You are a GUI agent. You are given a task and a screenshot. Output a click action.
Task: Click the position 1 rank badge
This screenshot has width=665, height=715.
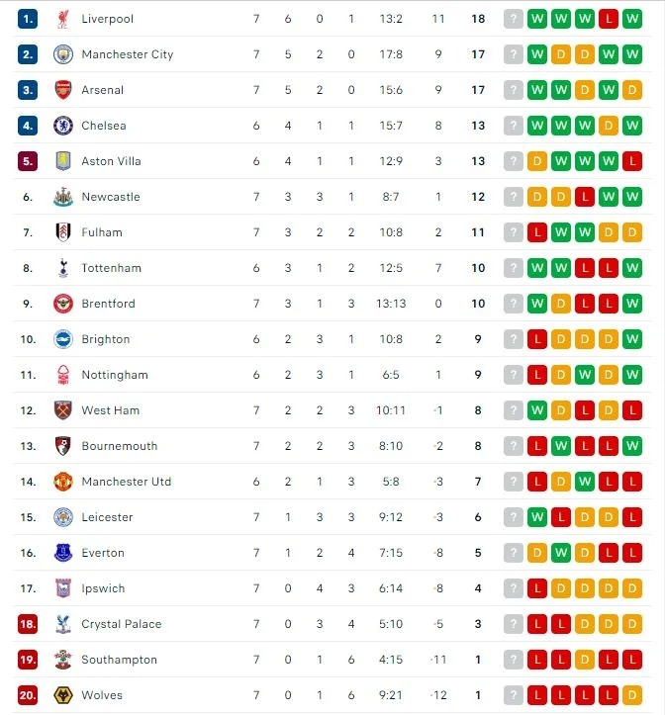coord(28,19)
